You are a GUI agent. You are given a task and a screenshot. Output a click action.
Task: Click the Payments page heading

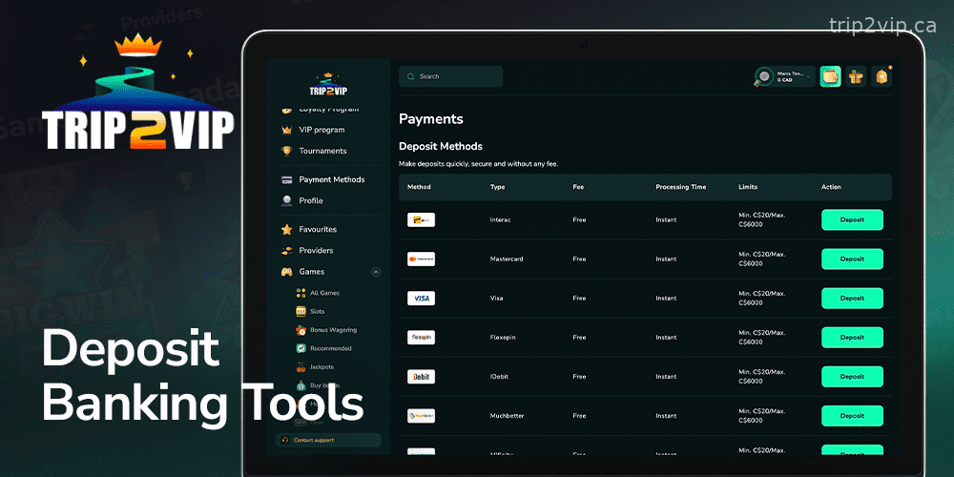coord(431,119)
